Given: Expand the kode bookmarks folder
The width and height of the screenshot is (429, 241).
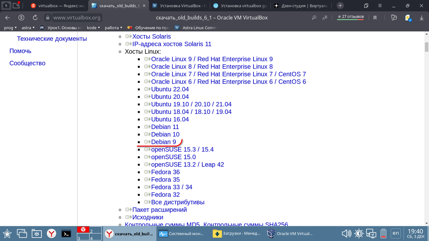Looking at the screenshot, I should (94, 28).
